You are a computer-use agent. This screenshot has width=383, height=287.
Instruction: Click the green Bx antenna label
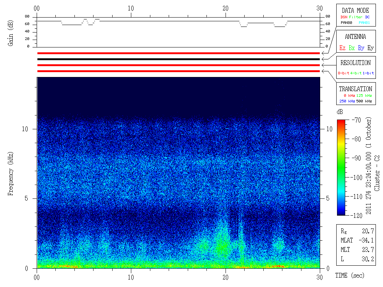click(352, 48)
